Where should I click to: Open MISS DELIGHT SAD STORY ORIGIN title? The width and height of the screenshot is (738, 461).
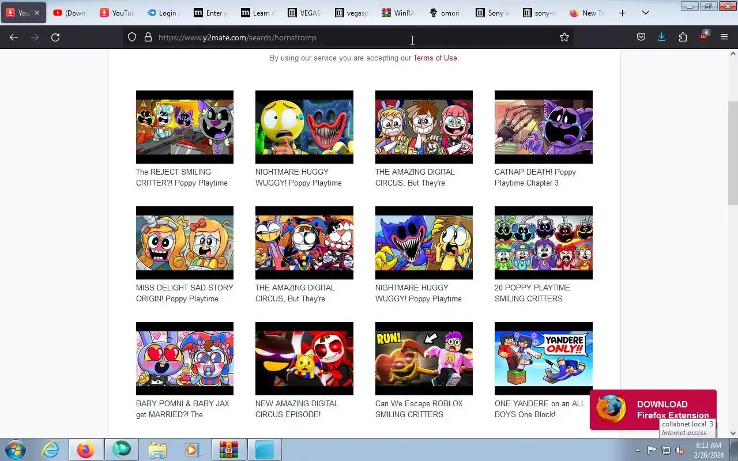[184, 293]
